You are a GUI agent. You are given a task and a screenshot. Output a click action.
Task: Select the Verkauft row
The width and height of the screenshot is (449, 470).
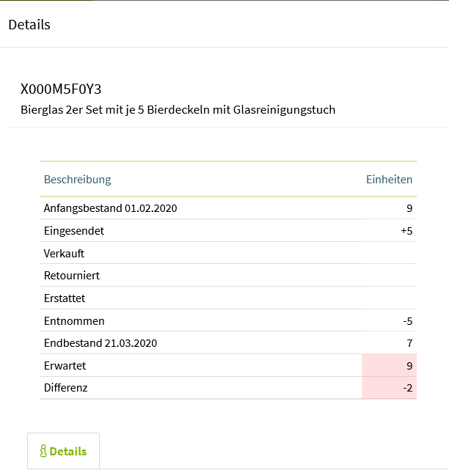click(228, 253)
